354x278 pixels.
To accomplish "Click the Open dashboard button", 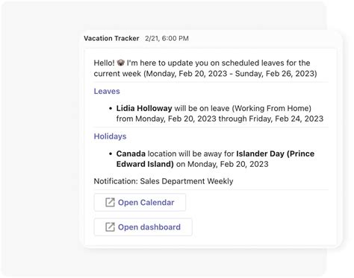I will [x=143, y=227].
